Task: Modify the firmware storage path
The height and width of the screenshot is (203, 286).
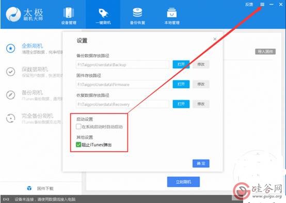Action: 201,84
